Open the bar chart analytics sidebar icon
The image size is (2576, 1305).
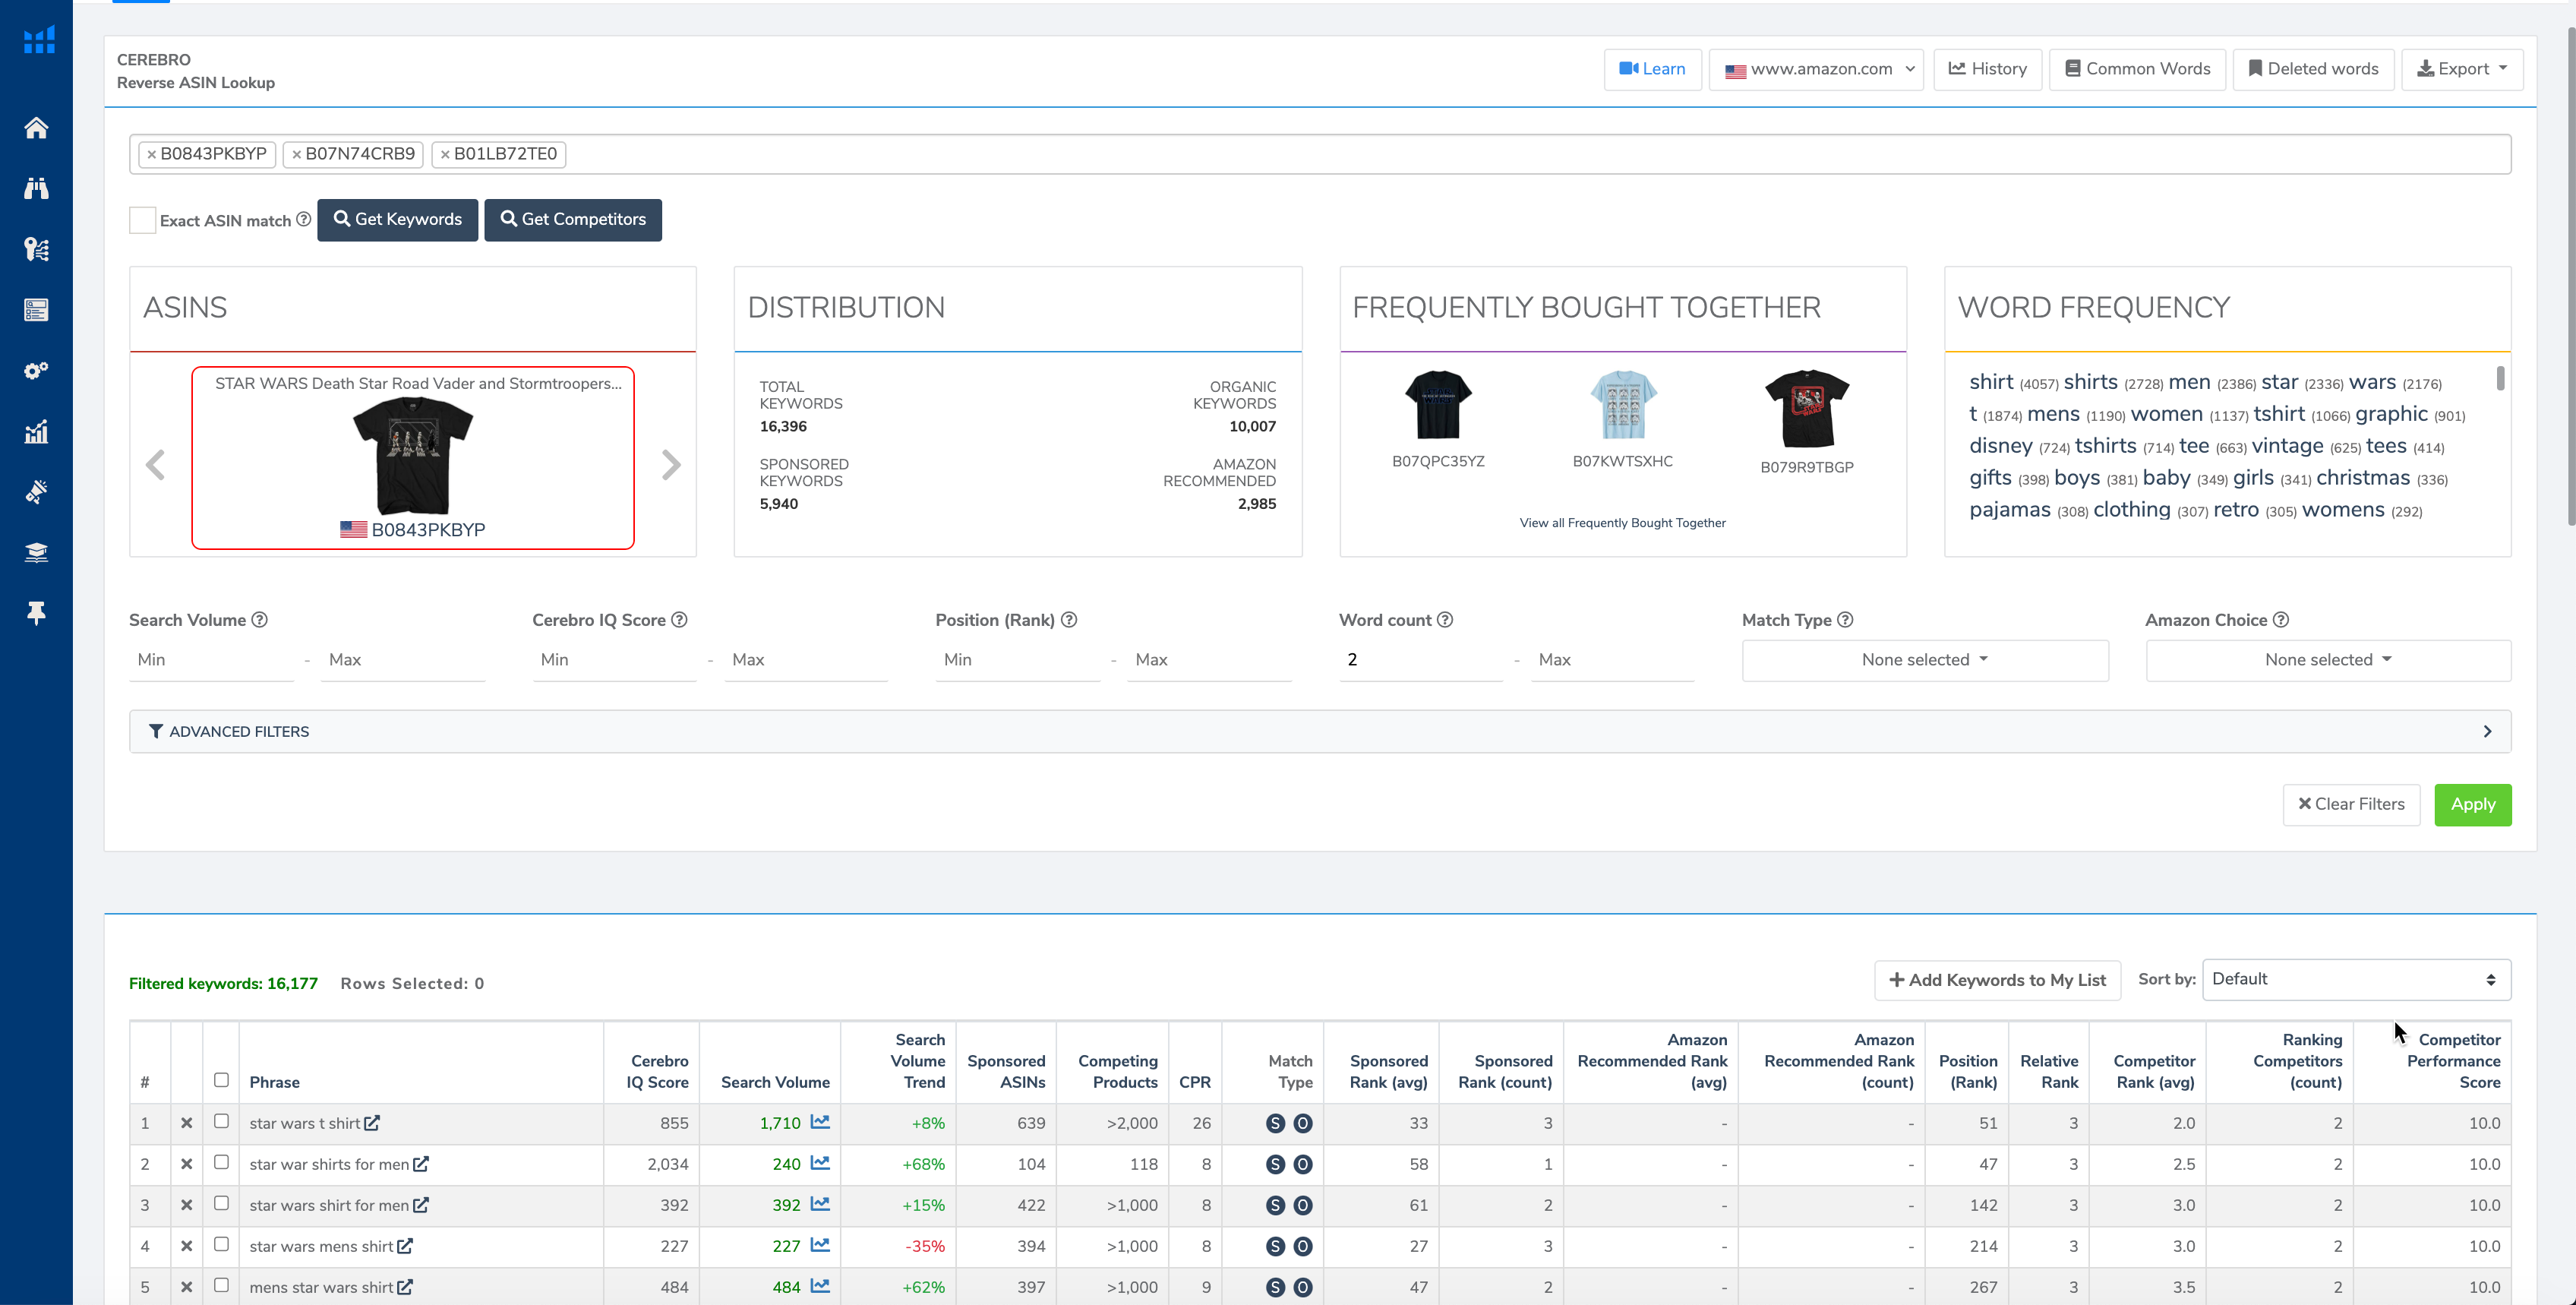[x=36, y=432]
